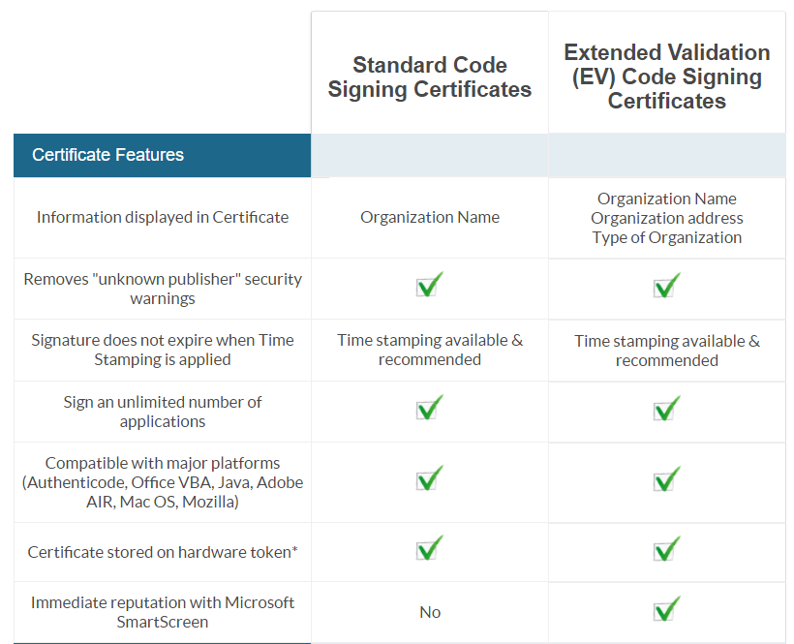
Task: Click EV checkmark for unlimited applications
Action: point(666,408)
